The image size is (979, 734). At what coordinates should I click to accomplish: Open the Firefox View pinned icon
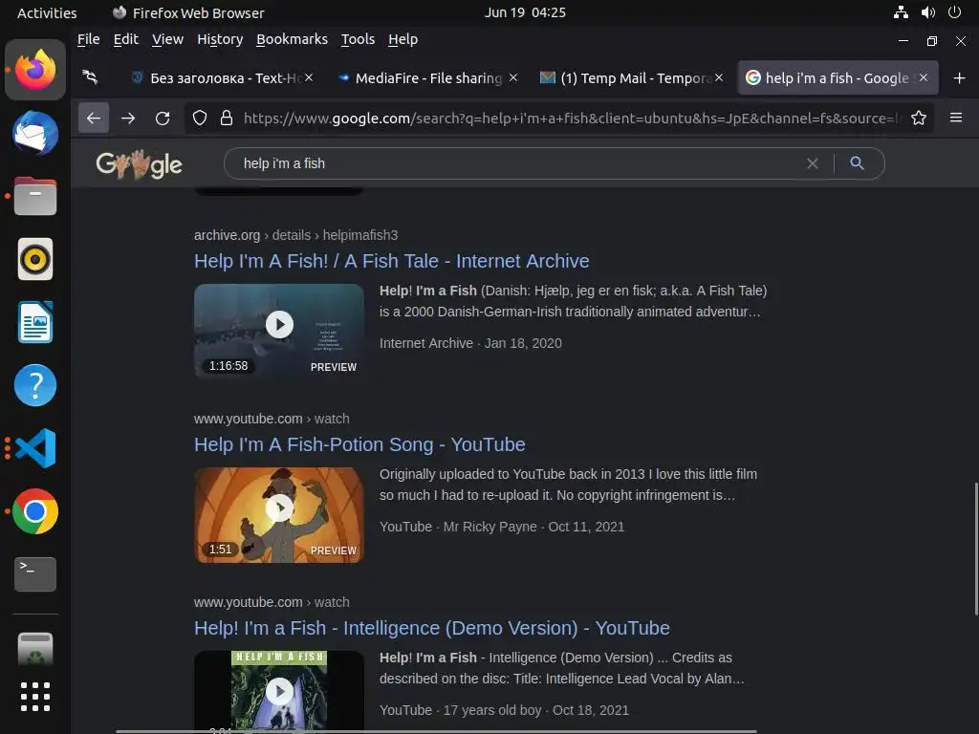[x=91, y=77]
